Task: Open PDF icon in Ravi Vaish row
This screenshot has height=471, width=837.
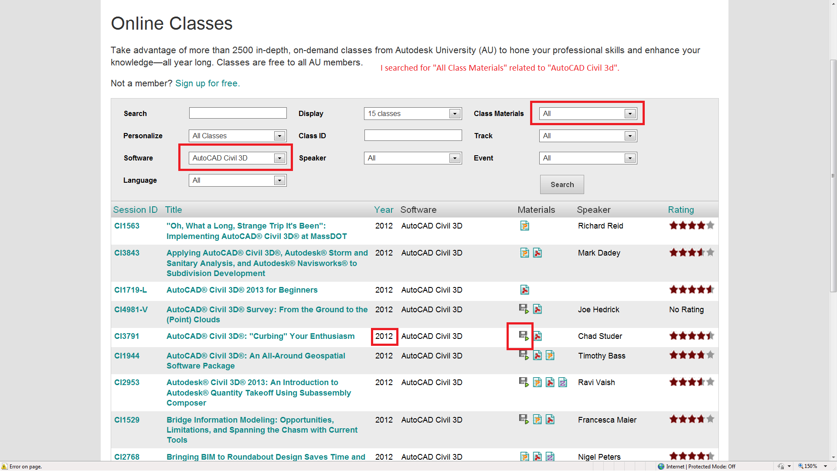Action: pyautogui.click(x=550, y=382)
